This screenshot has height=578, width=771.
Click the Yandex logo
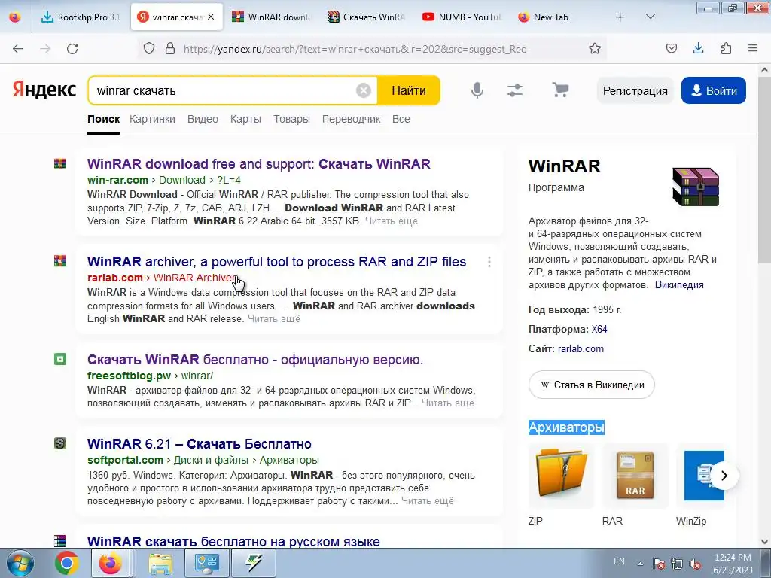44,90
